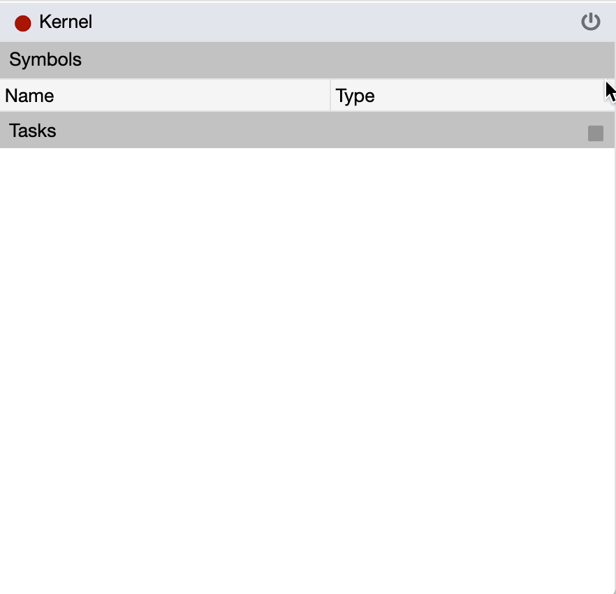Screen dimensions: 616x594
Task: Sort symbols by the Name column
Action: coord(165,96)
